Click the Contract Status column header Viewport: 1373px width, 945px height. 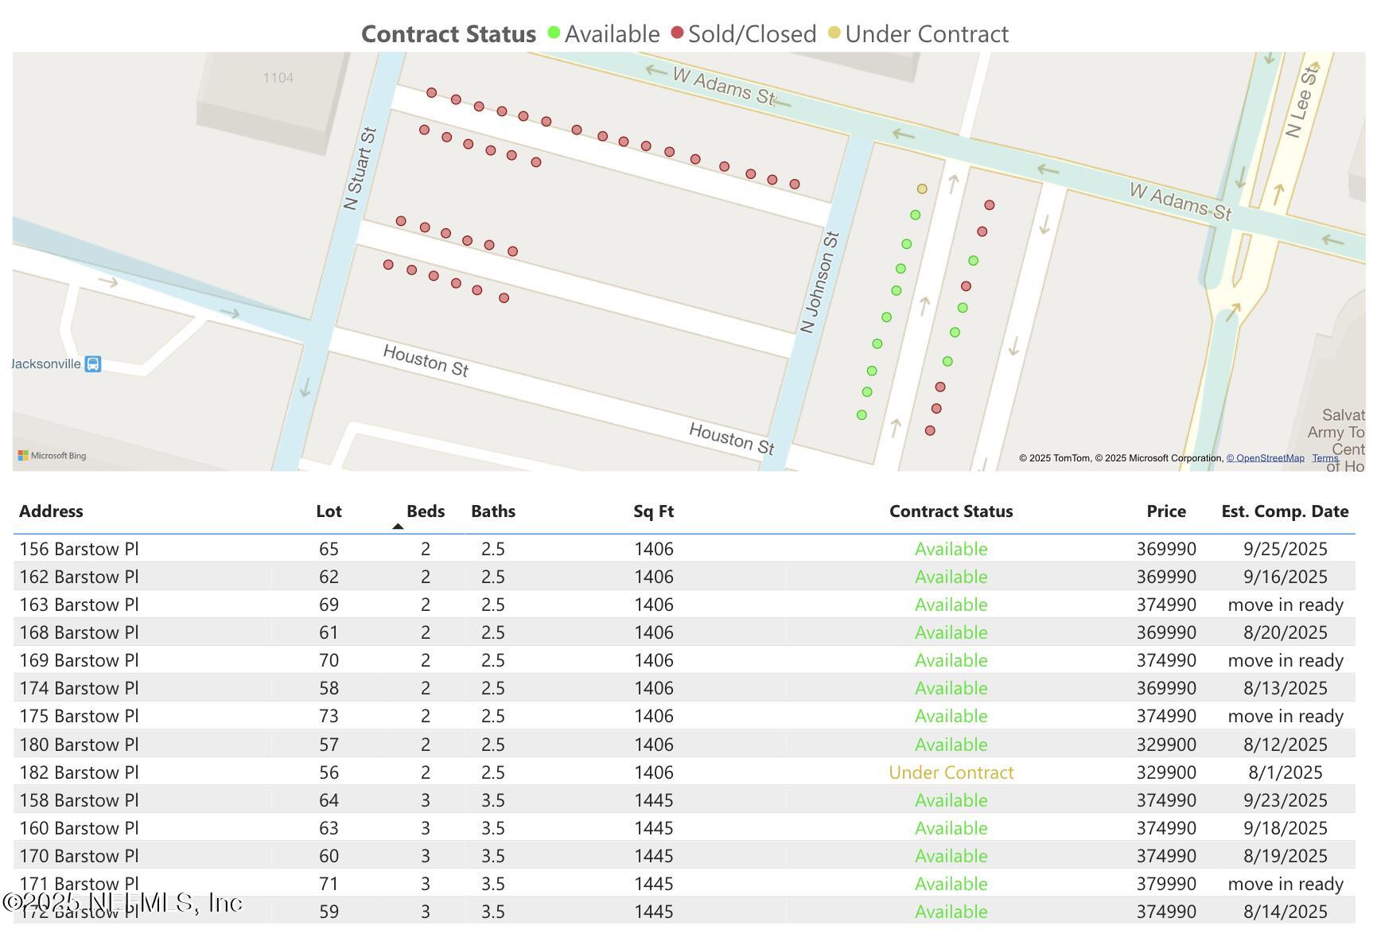[951, 511]
